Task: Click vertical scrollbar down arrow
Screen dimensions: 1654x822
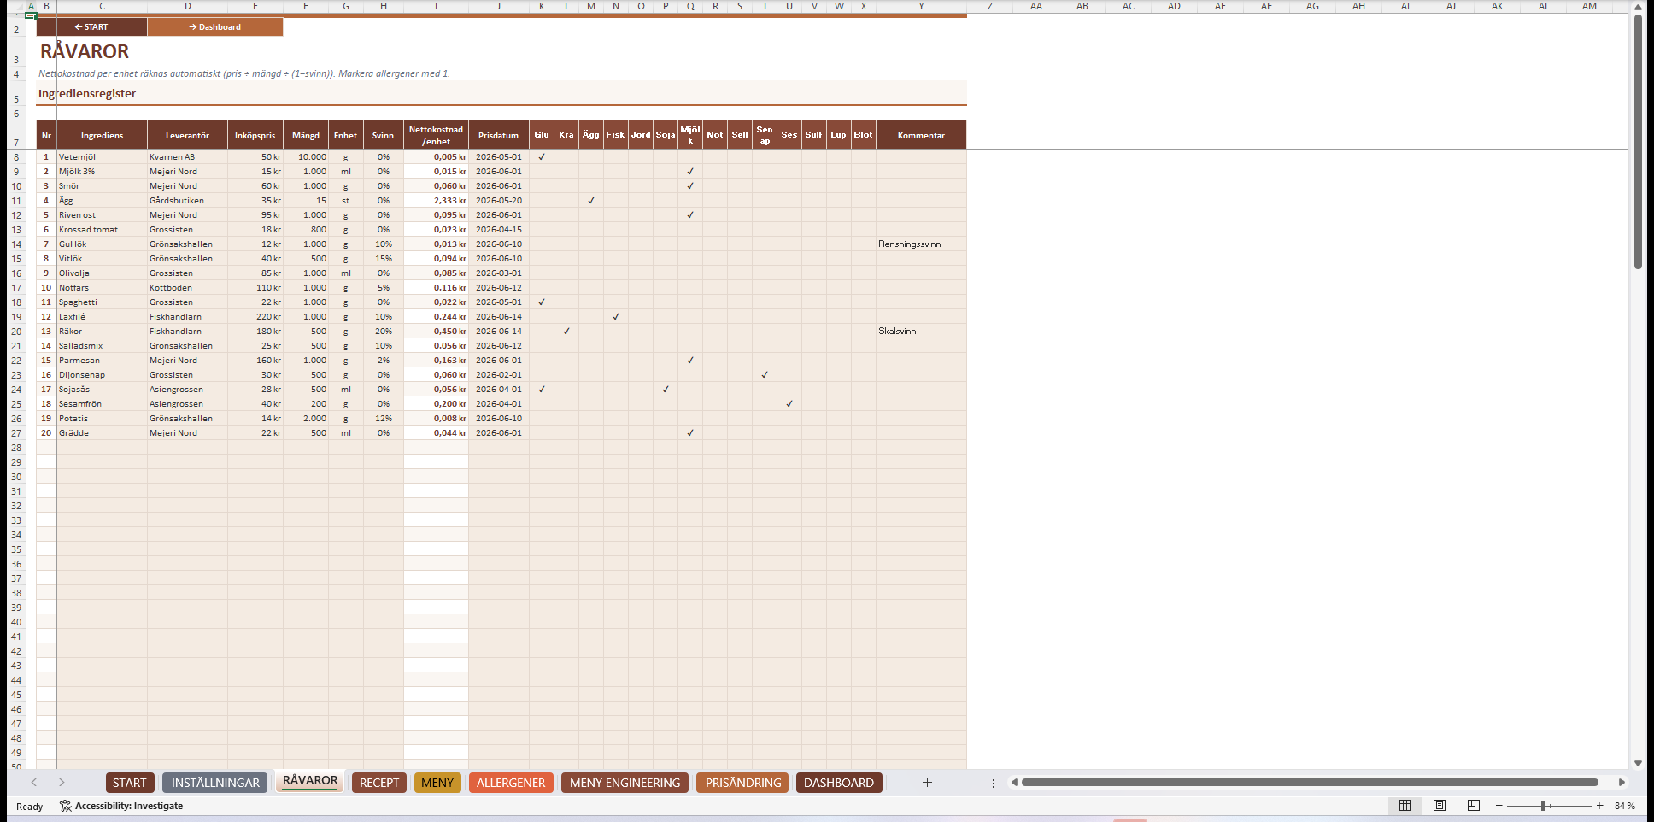Action: pos(1638,763)
